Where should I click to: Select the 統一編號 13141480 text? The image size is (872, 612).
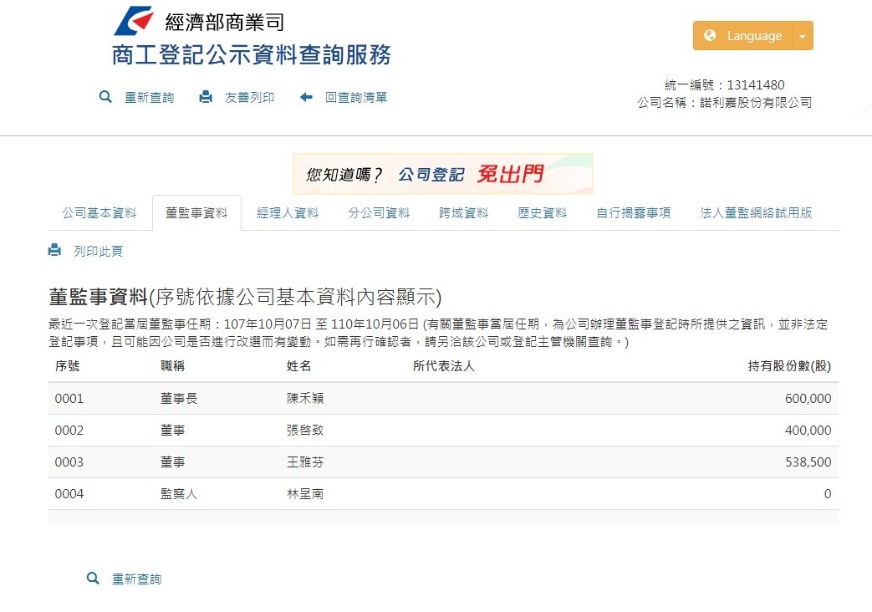tap(725, 84)
